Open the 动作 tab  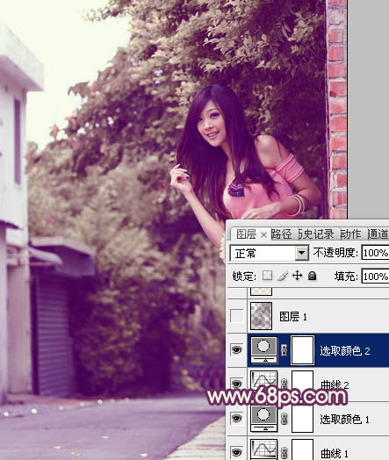[x=350, y=234]
